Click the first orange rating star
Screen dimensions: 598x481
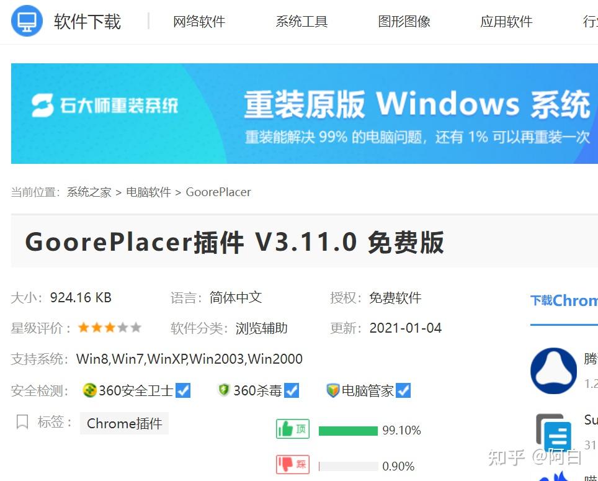click(x=84, y=327)
